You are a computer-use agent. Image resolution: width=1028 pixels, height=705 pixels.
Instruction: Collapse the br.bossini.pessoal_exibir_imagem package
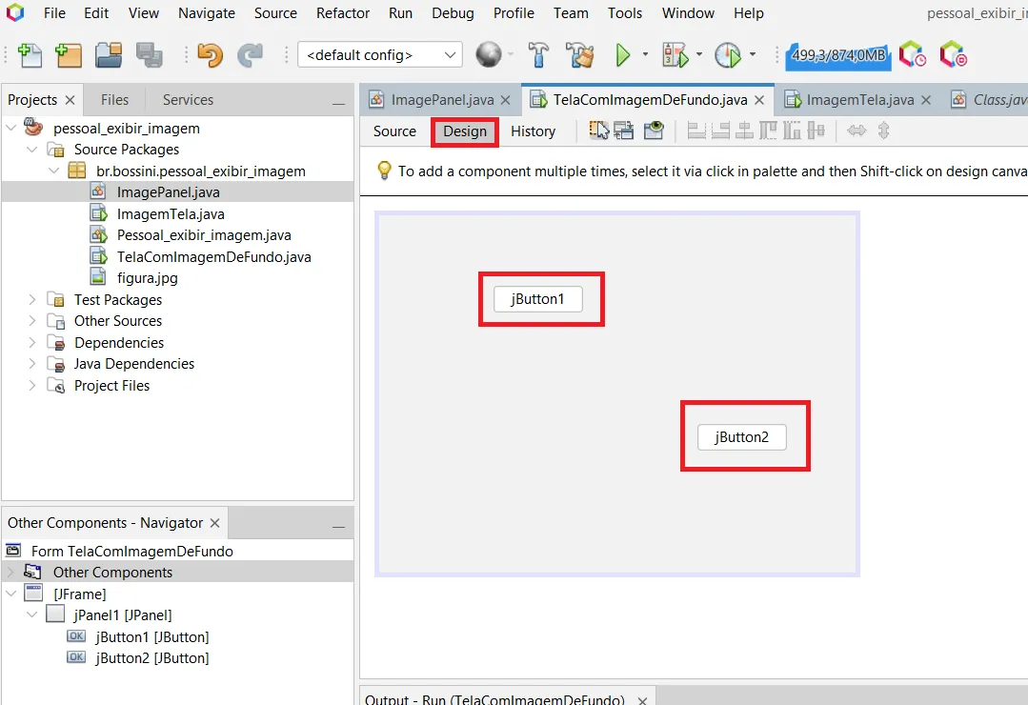[x=53, y=171]
